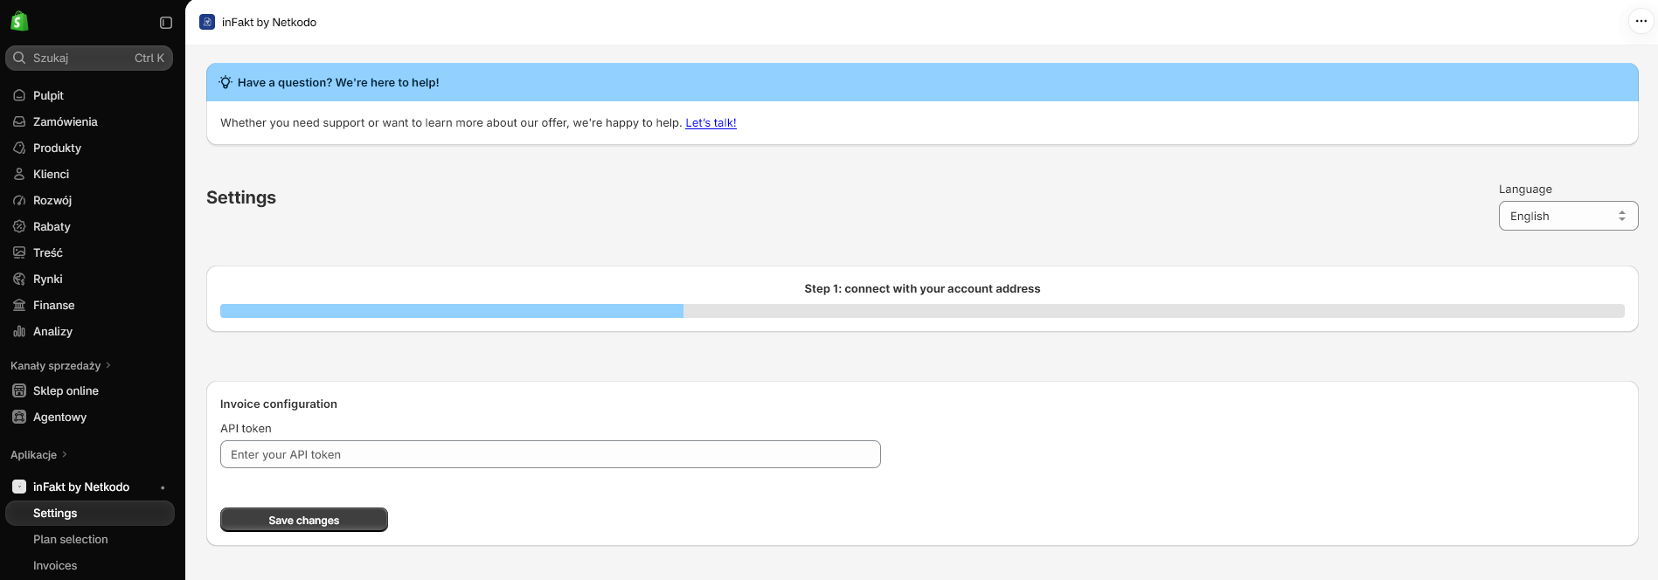Click the Rynki globe icon
The height and width of the screenshot is (580, 1658).
point(19,279)
